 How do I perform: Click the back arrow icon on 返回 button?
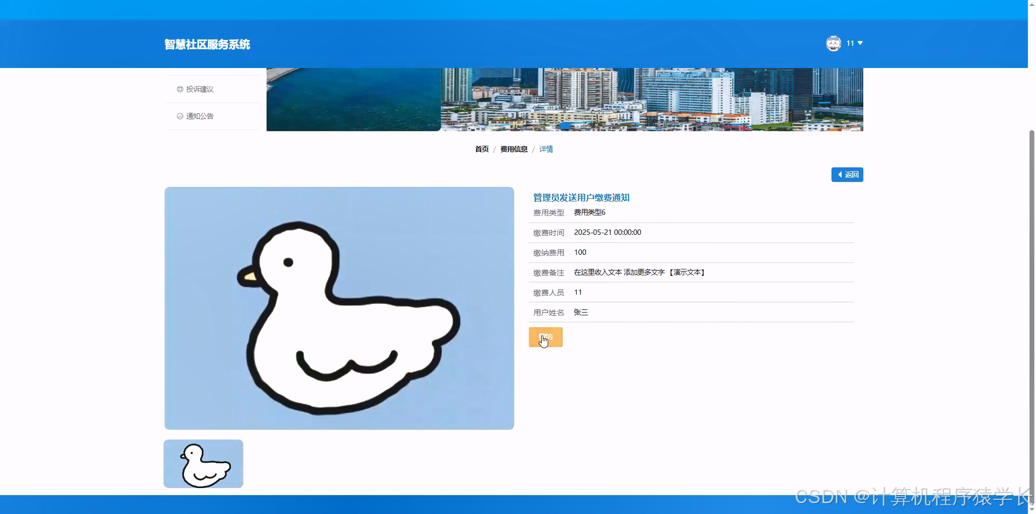(840, 174)
